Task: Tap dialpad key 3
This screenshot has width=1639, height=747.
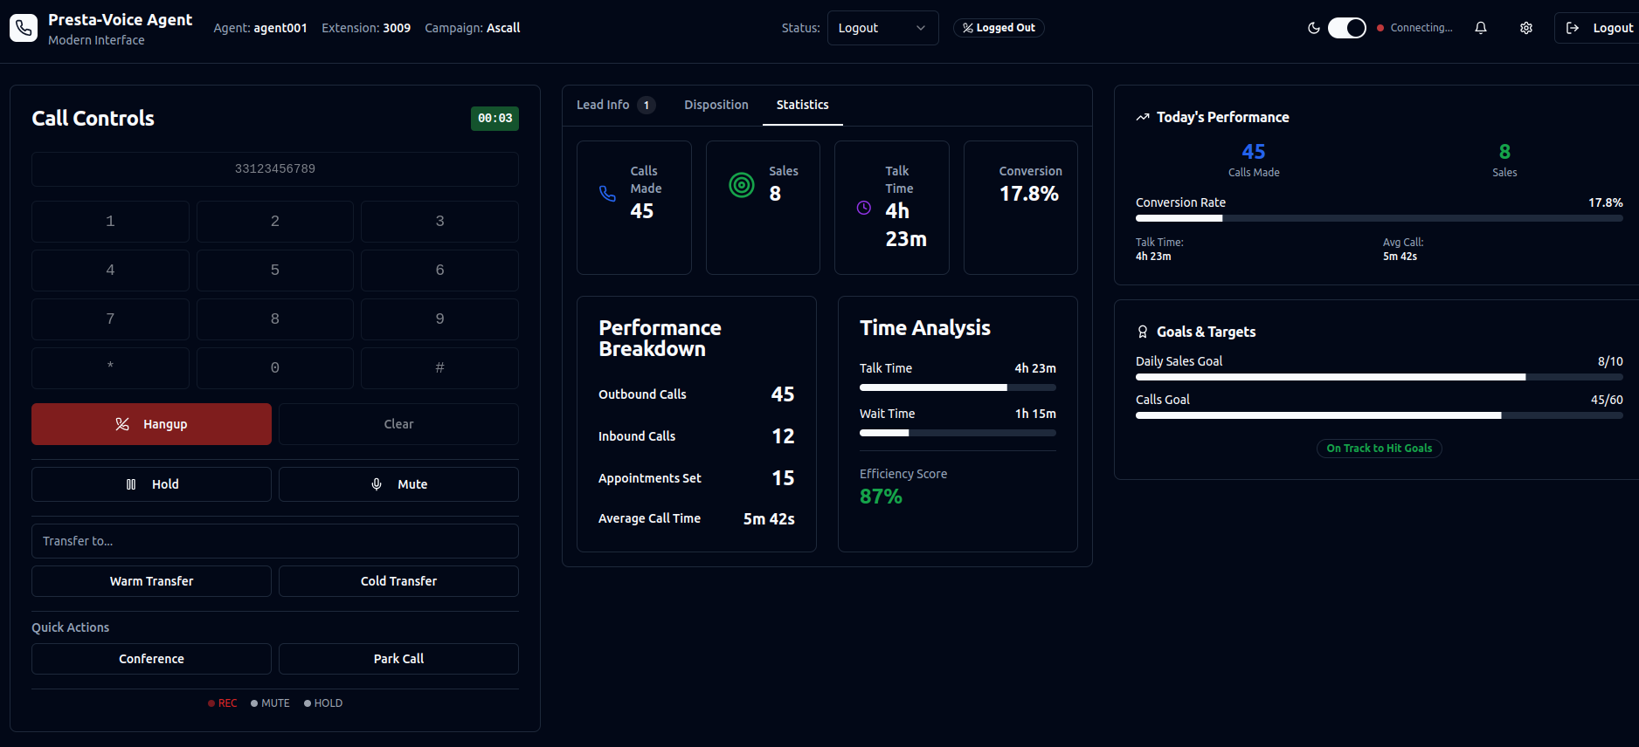Action: tap(439, 222)
